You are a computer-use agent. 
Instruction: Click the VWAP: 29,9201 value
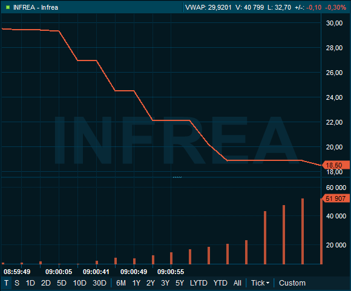coord(208,7)
